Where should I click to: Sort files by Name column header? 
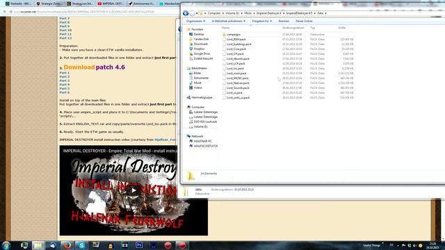pyautogui.click(x=225, y=28)
